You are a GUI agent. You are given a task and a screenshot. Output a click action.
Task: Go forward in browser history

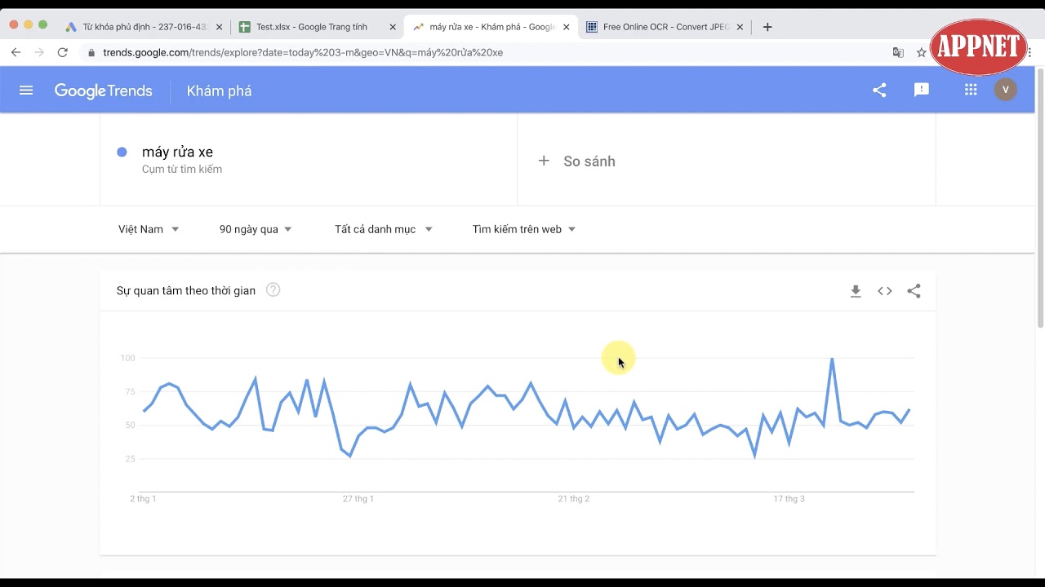[39, 52]
